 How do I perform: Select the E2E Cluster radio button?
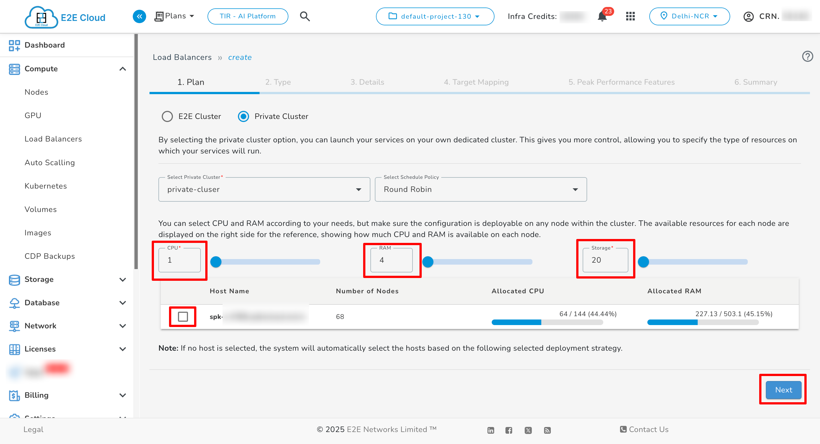[x=167, y=116]
